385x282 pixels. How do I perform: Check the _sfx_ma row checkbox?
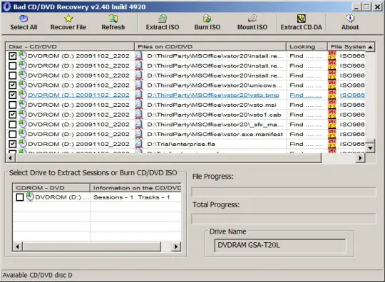13,125
